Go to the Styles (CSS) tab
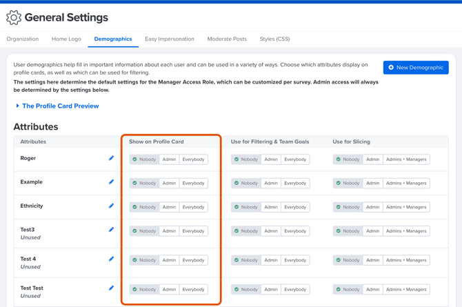The image size is (462, 307). point(274,39)
